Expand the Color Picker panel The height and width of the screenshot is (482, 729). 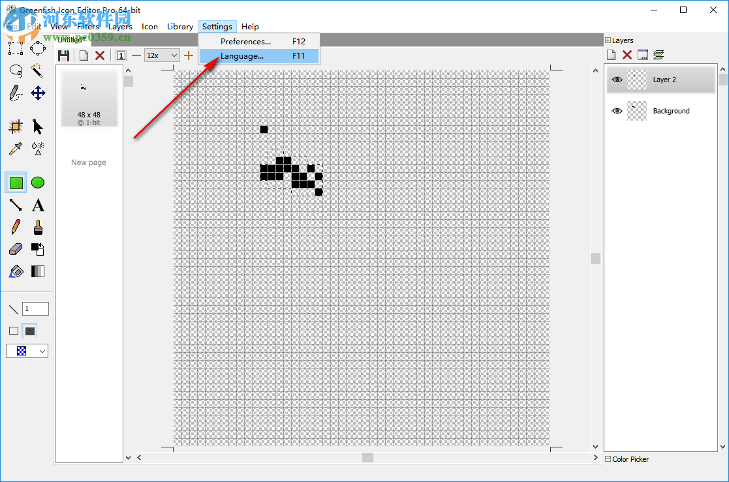(x=608, y=459)
